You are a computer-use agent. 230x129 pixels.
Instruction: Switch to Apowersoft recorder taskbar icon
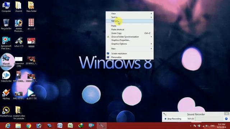(x=91, y=126)
